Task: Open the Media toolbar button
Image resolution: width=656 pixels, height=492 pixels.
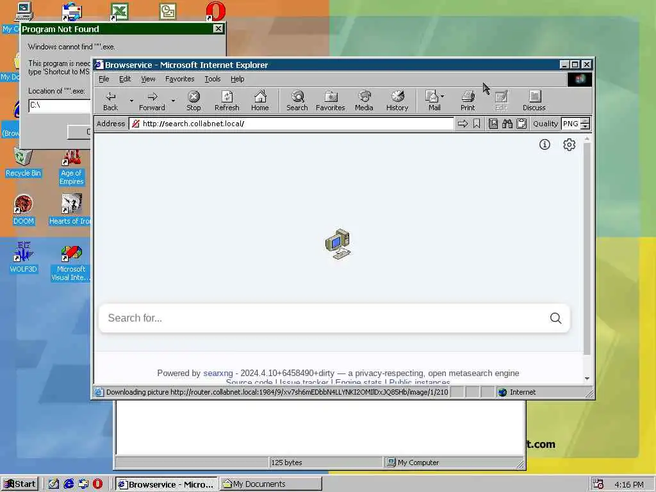Action: coord(364,101)
